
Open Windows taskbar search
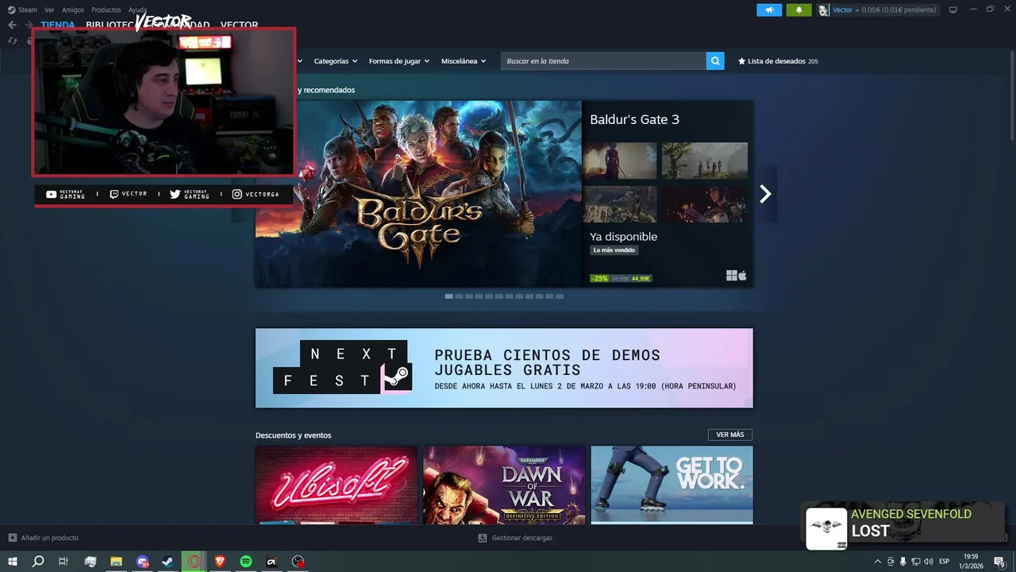(38, 562)
